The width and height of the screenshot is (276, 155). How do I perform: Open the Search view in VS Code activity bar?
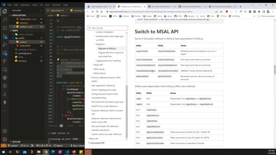[x=5, y=19]
